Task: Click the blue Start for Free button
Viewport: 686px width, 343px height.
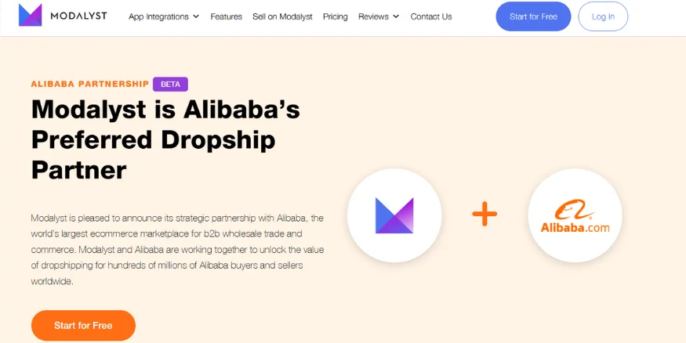Action: point(533,16)
